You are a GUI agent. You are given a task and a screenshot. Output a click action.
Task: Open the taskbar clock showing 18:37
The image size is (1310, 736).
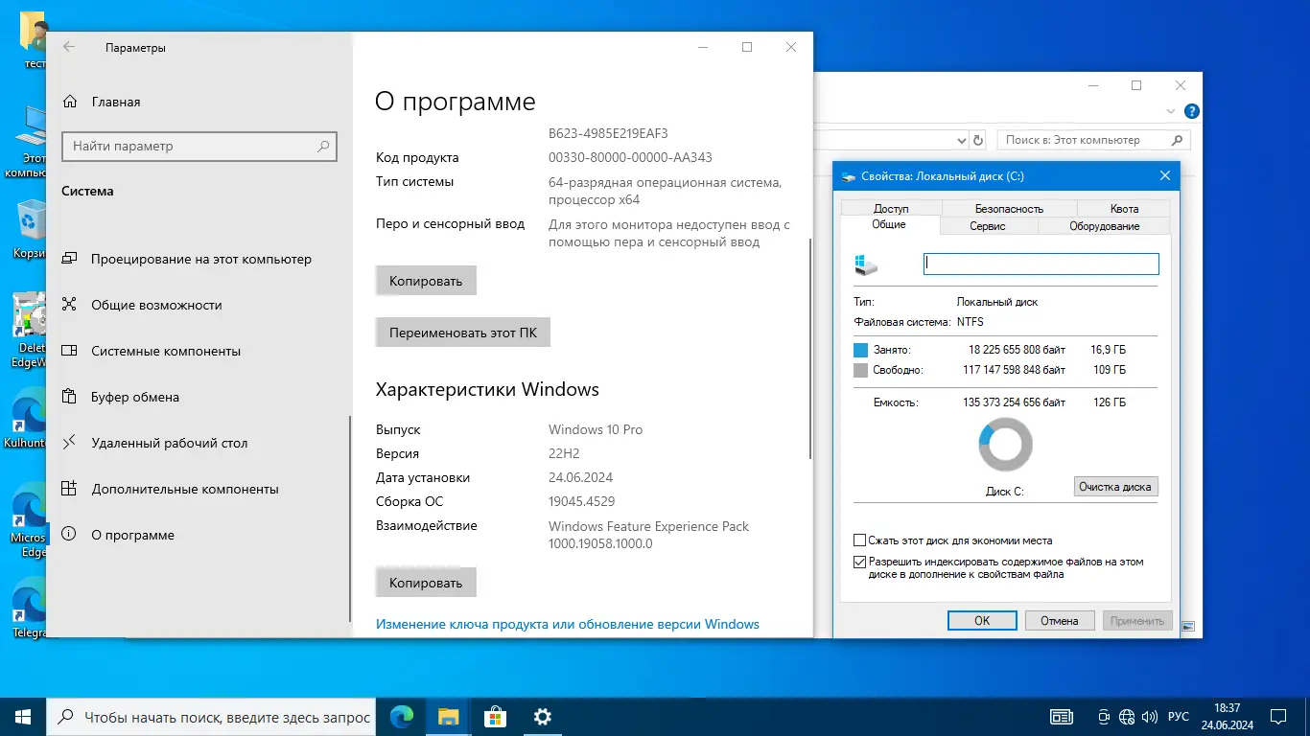click(x=1227, y=717)
